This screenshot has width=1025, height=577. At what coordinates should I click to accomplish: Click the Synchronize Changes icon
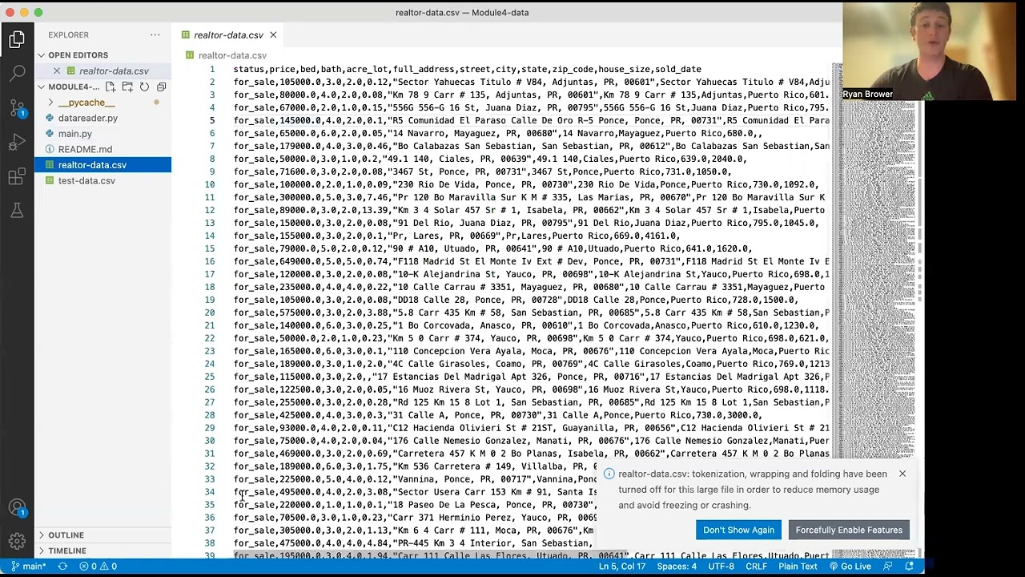point(62,567)
